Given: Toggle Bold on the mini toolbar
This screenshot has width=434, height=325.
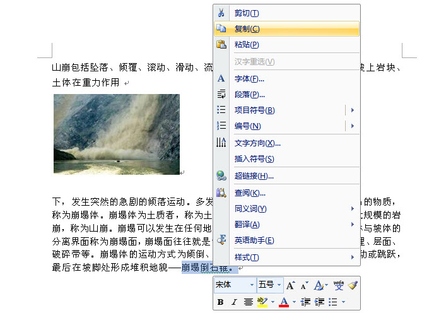Looking at the screenshot, I should click(221, 302).
